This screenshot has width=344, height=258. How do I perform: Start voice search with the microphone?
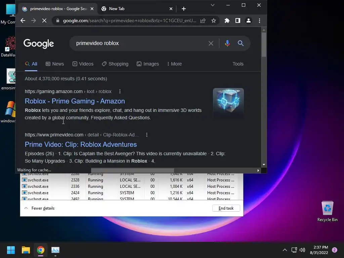[227, 43]
